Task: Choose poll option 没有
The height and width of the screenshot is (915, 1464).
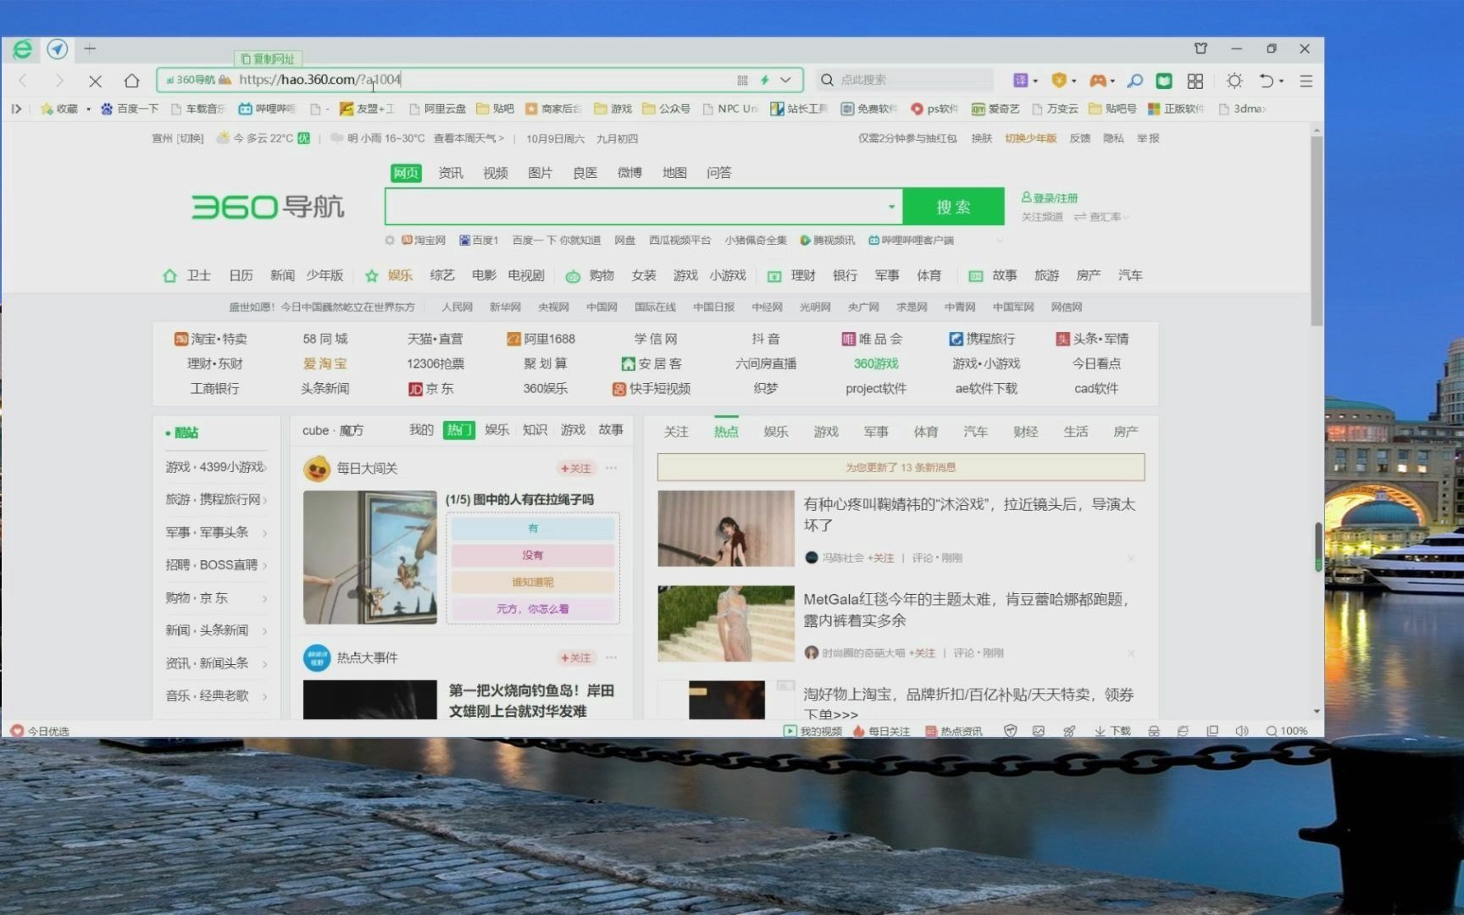Action: [x=533, y=556]
